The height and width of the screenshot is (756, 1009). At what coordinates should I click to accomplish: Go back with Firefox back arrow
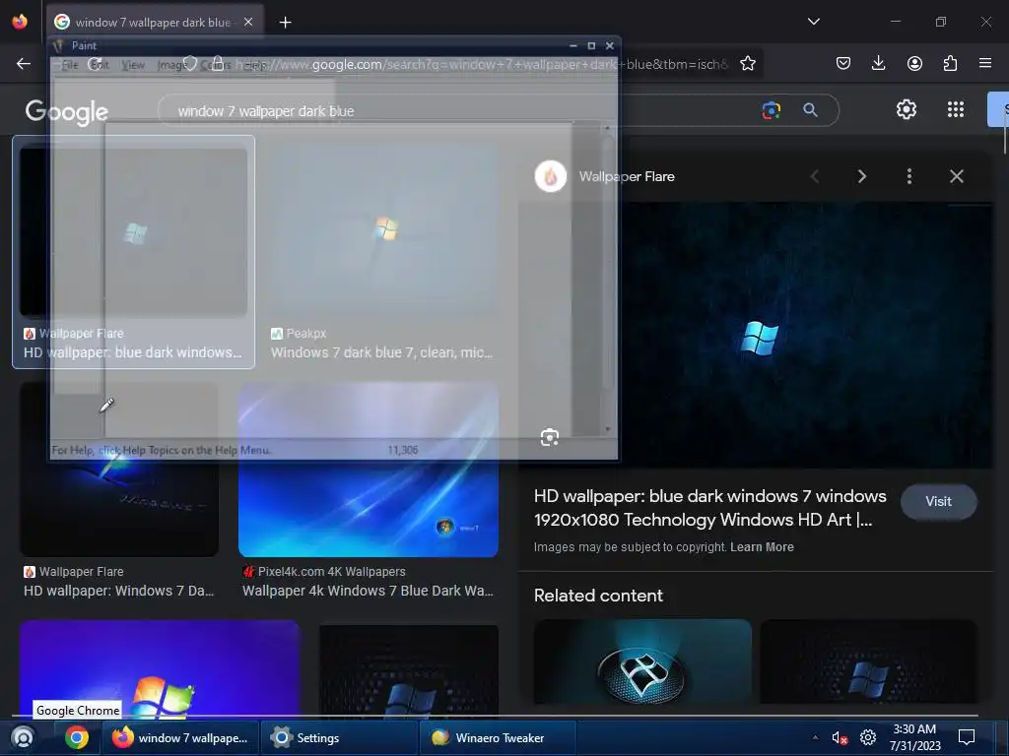tap(24, 64)
